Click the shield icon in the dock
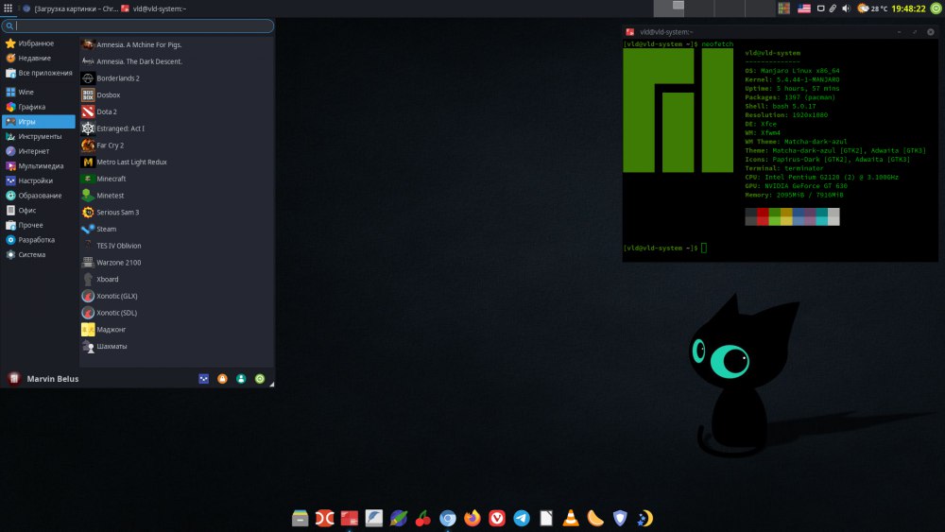Viewport: 945px width, 532px height. (620, 518)
